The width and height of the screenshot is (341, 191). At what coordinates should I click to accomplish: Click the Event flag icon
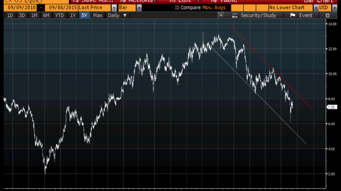pos(293,15)
